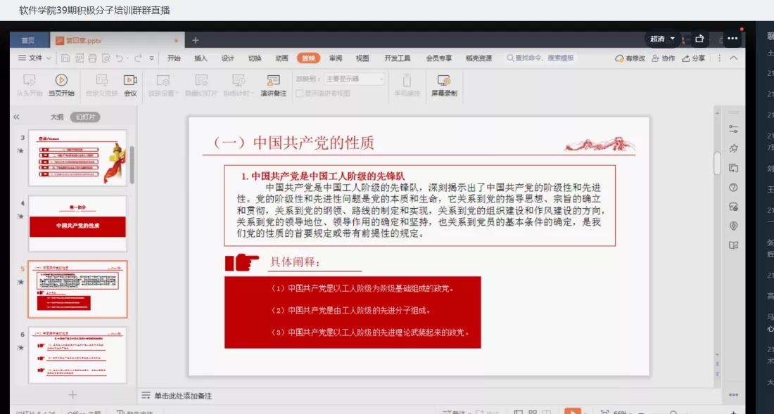This screenshot has width=774, height=414.
Task: Switch slide panel to 大纲 outline view
Action: click(57, 117)
